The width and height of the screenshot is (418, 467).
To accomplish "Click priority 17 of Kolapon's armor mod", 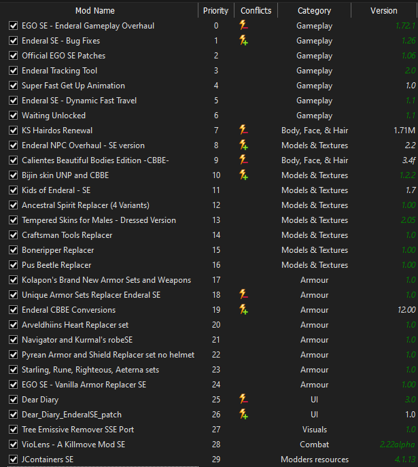I will [x=216, y=279].
